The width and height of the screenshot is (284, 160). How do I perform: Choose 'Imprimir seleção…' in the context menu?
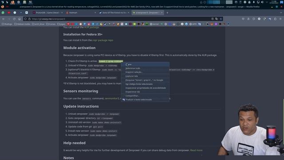click(x=145, y=72)
